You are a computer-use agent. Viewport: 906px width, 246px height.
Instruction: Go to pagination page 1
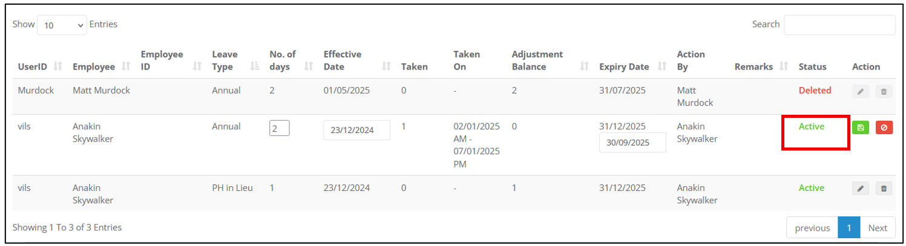tap(849, 228)
